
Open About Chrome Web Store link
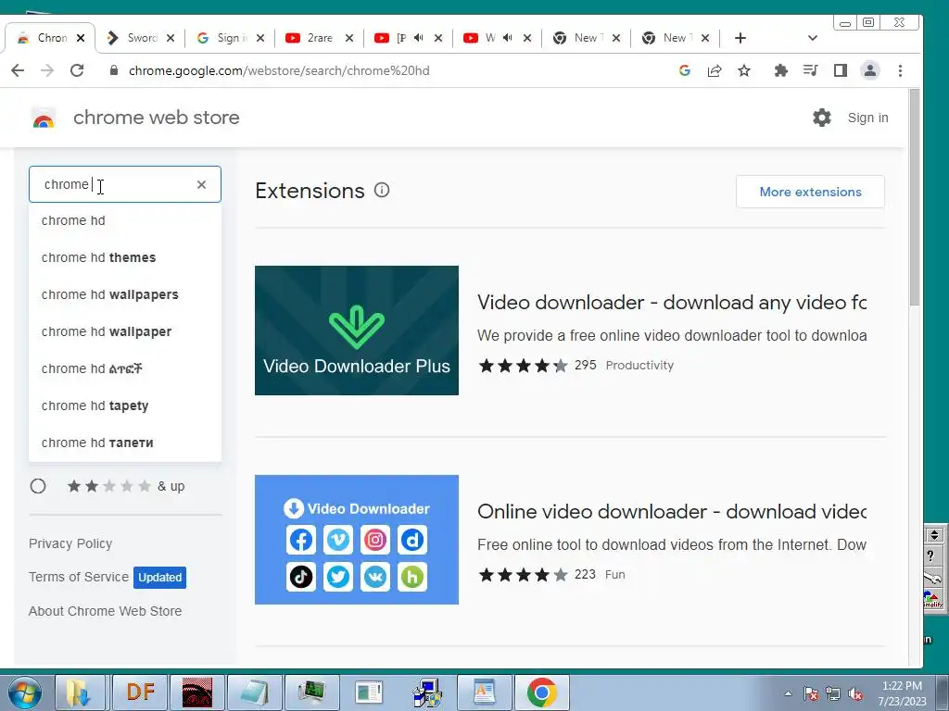[x=105, y=611]
